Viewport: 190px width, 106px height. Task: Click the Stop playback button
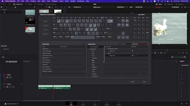[155, 53]
